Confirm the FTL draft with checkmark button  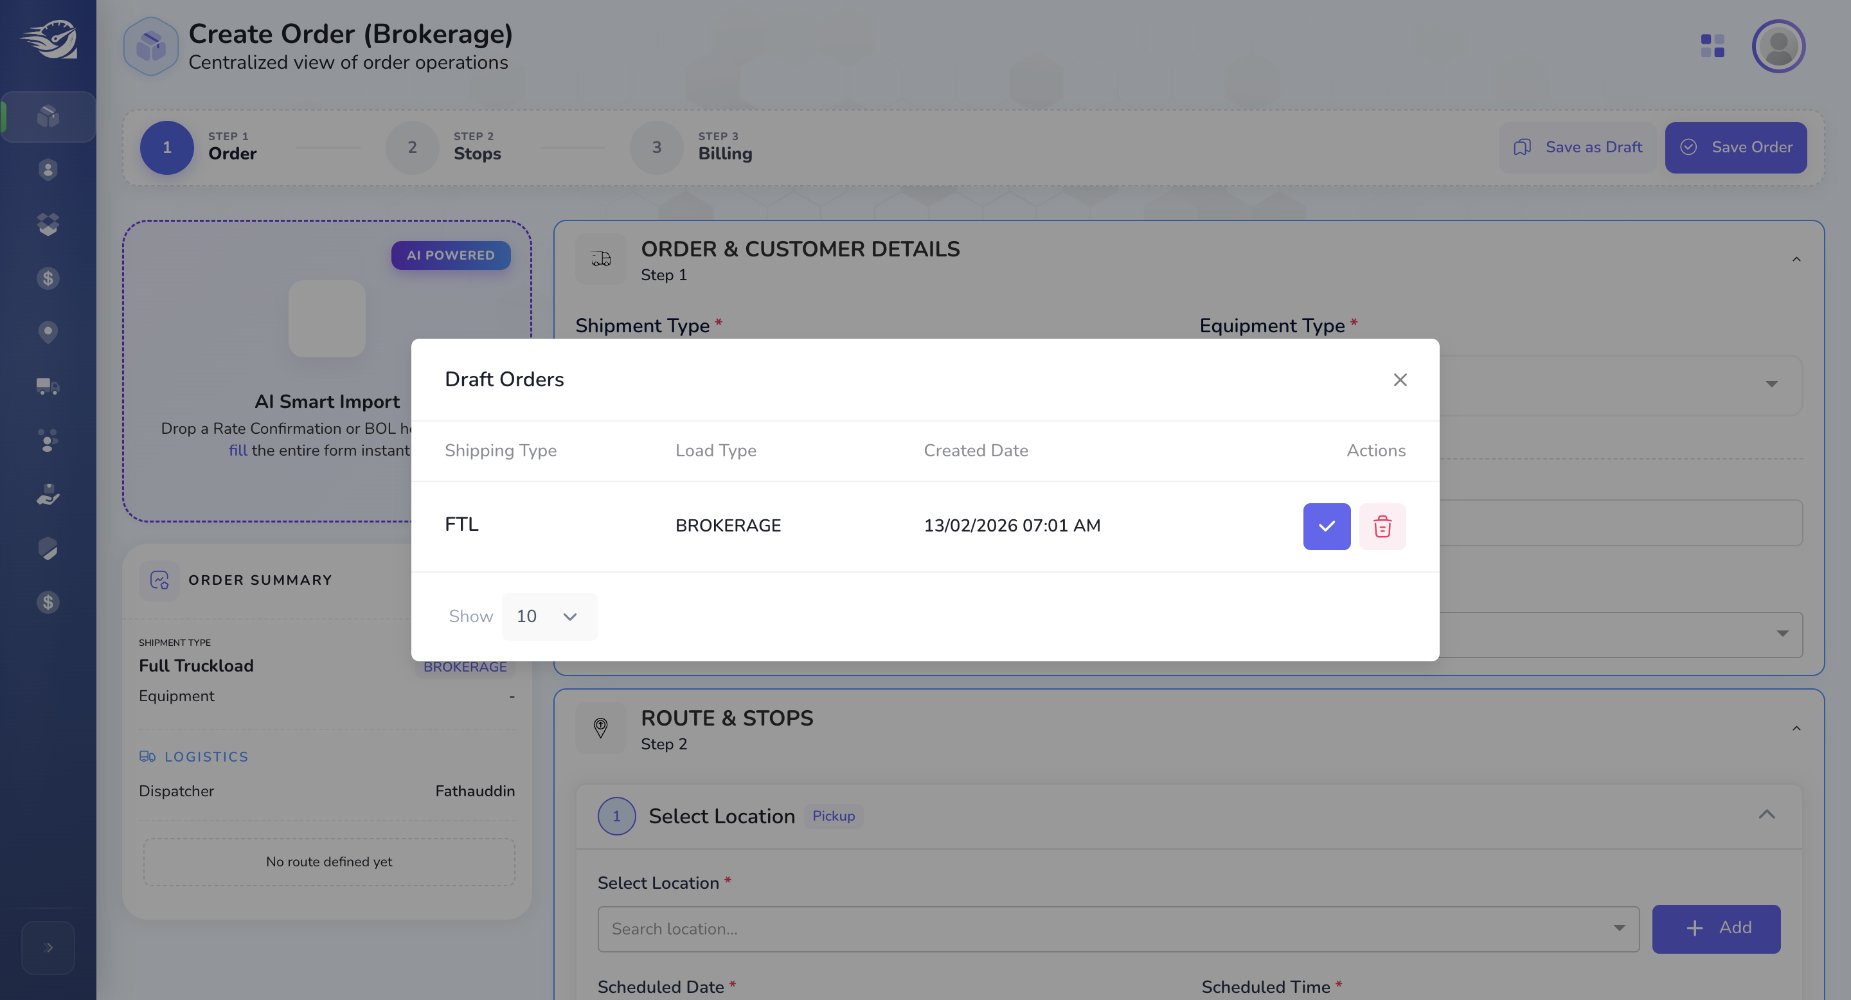(x=1327, y=526)
